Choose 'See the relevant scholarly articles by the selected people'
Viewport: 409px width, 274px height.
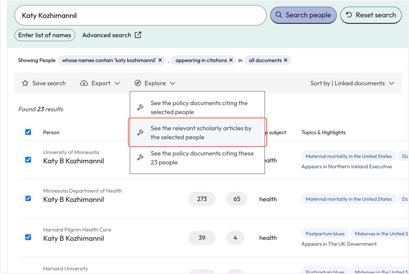point(197,133)
